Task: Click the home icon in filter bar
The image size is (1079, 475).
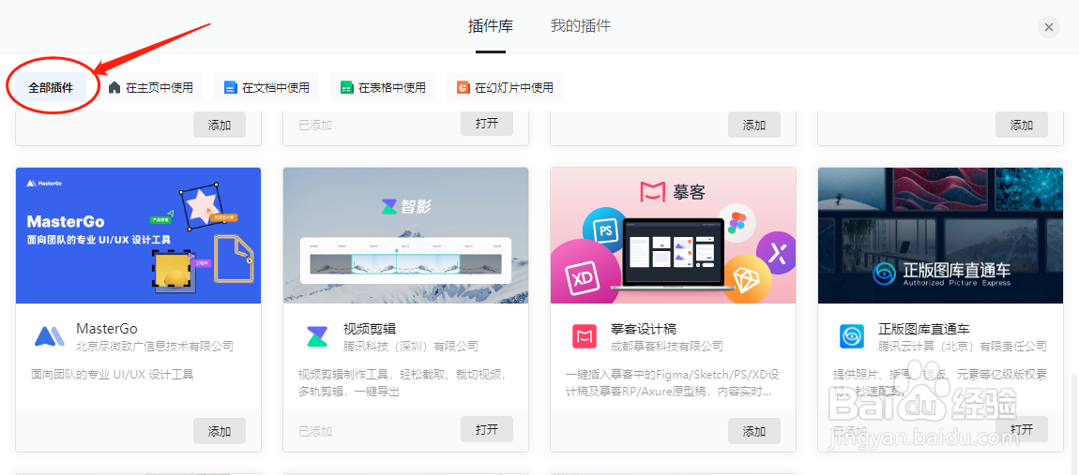Action: [x=114, y=87]
